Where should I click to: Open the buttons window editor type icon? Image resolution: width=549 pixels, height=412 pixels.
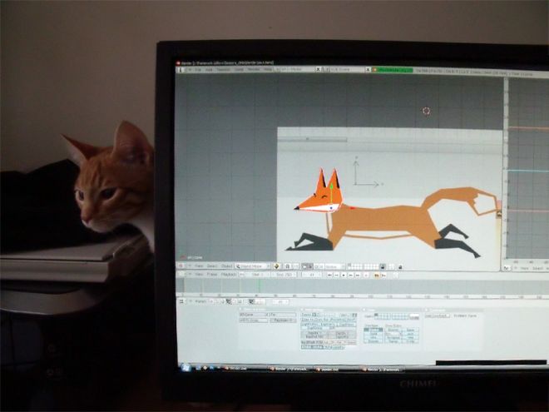(x=181, y=301)
